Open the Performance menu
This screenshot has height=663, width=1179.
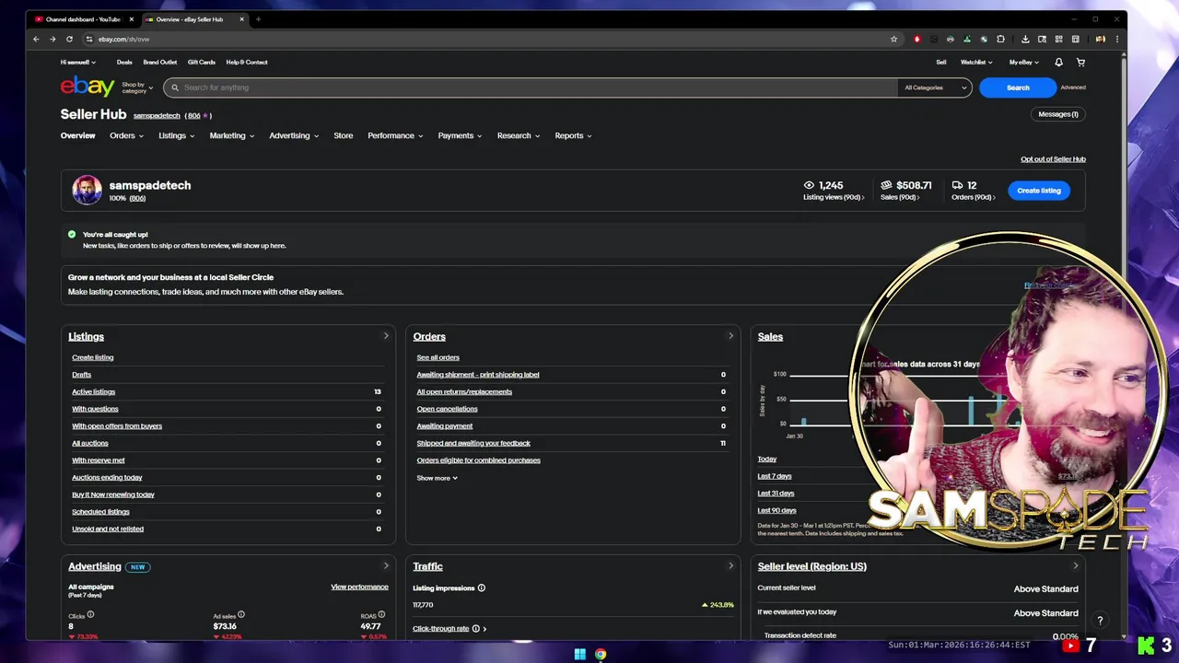(395, 135)
